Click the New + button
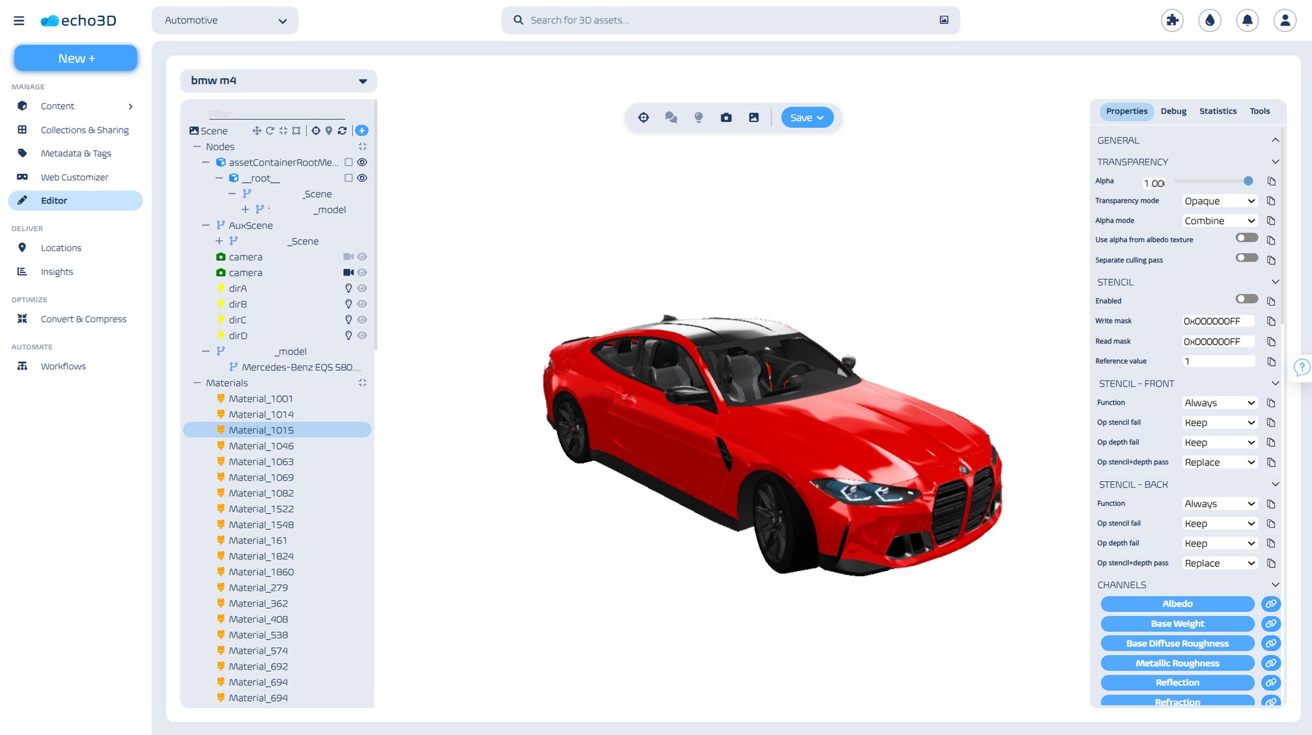This screenshot has width=1312, height=735. coord(76,58)
